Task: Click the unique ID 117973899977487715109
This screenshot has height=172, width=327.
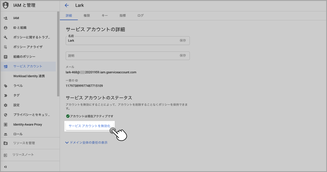Action: point(84,86)
